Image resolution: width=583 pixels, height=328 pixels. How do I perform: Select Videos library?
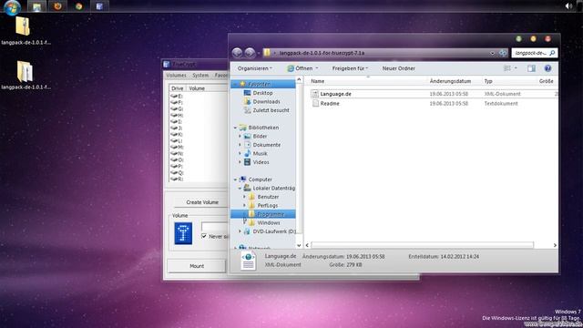[x=261, y=162]
